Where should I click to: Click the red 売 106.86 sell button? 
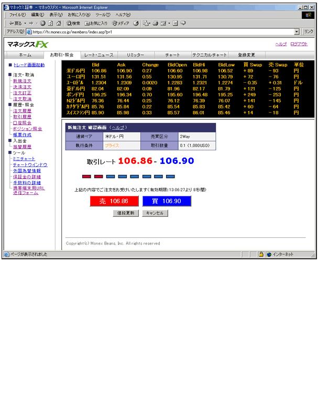click(114, 201)
